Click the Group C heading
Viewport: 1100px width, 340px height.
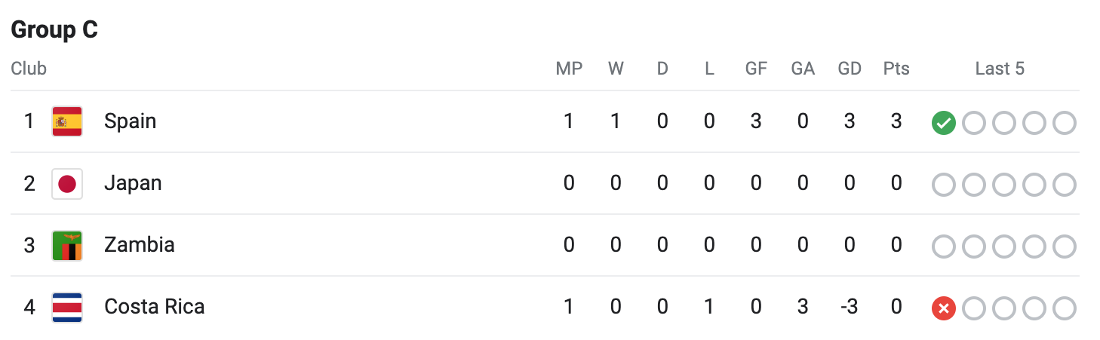coord(54,30)
